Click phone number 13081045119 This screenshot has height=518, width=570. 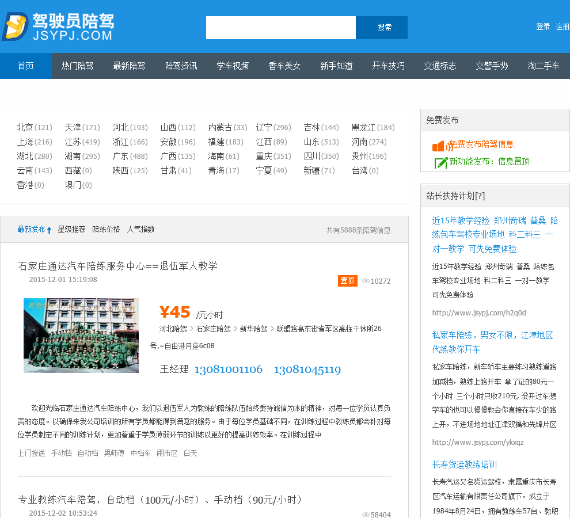tap(307, 370)
